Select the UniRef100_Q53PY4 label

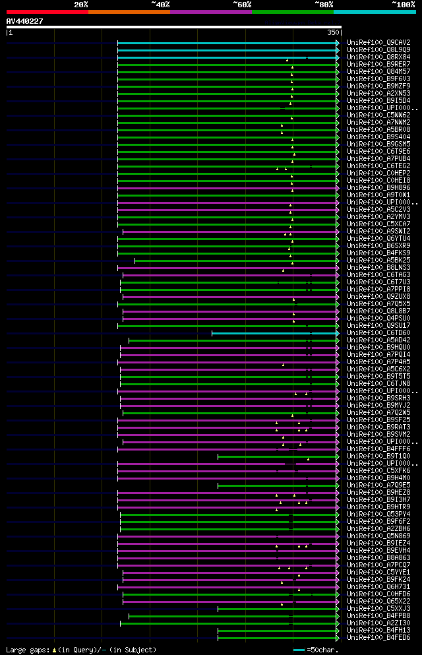point(378,515)
